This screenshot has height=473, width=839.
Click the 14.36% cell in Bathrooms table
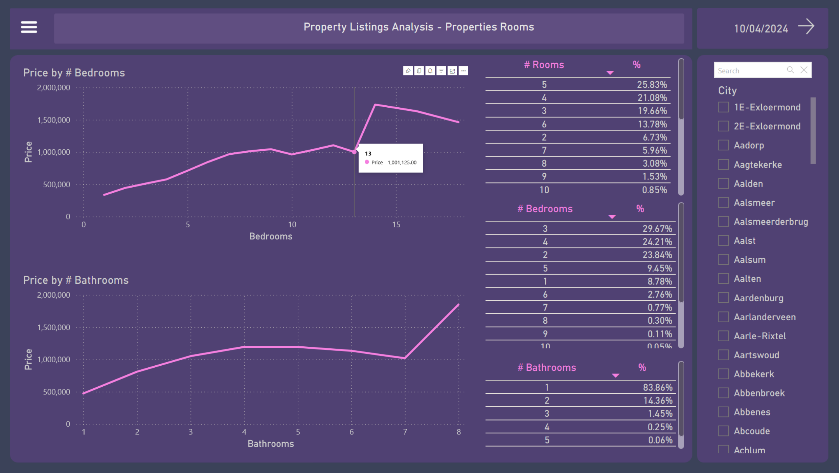[658, 401]
